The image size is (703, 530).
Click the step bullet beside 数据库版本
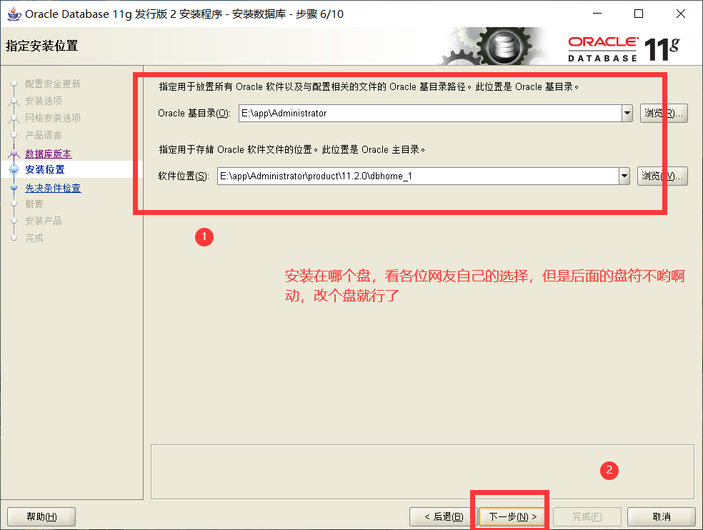pyautogui.click(x=14, y=154)
